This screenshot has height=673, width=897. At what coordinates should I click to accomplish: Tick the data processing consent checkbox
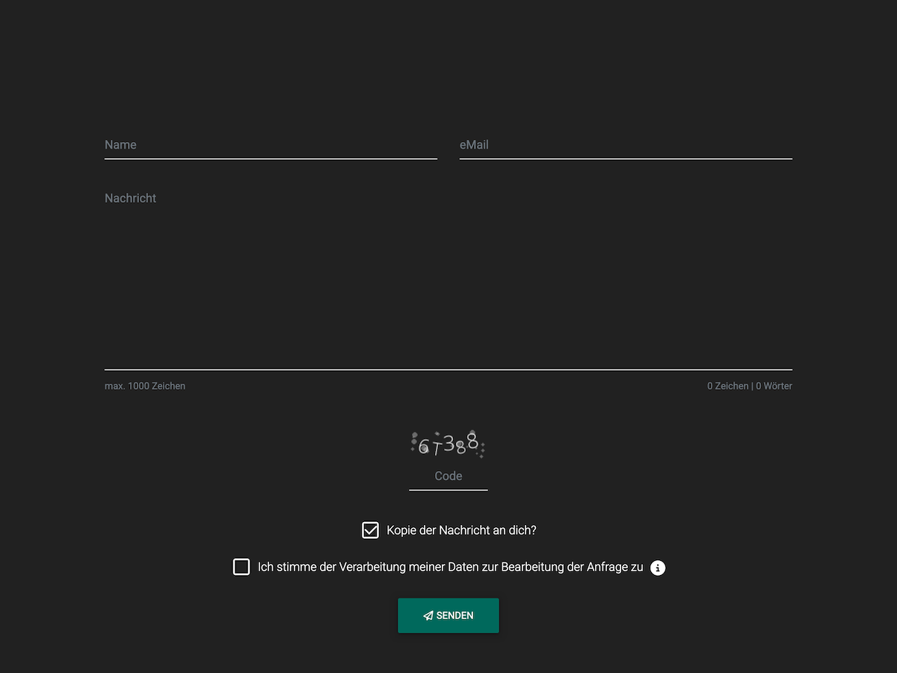[x=241, y=567]
